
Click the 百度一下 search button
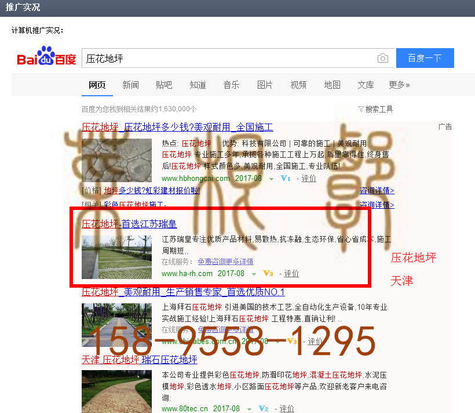(425, 58)
